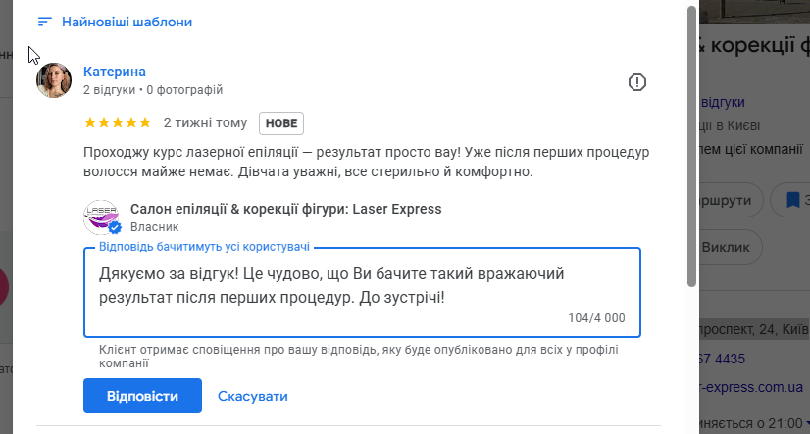Click the bookmark save icon button

790,201
